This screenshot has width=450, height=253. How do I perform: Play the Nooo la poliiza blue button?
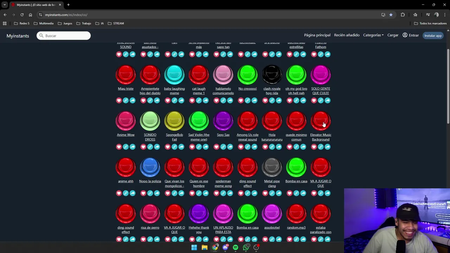(150, 168)
